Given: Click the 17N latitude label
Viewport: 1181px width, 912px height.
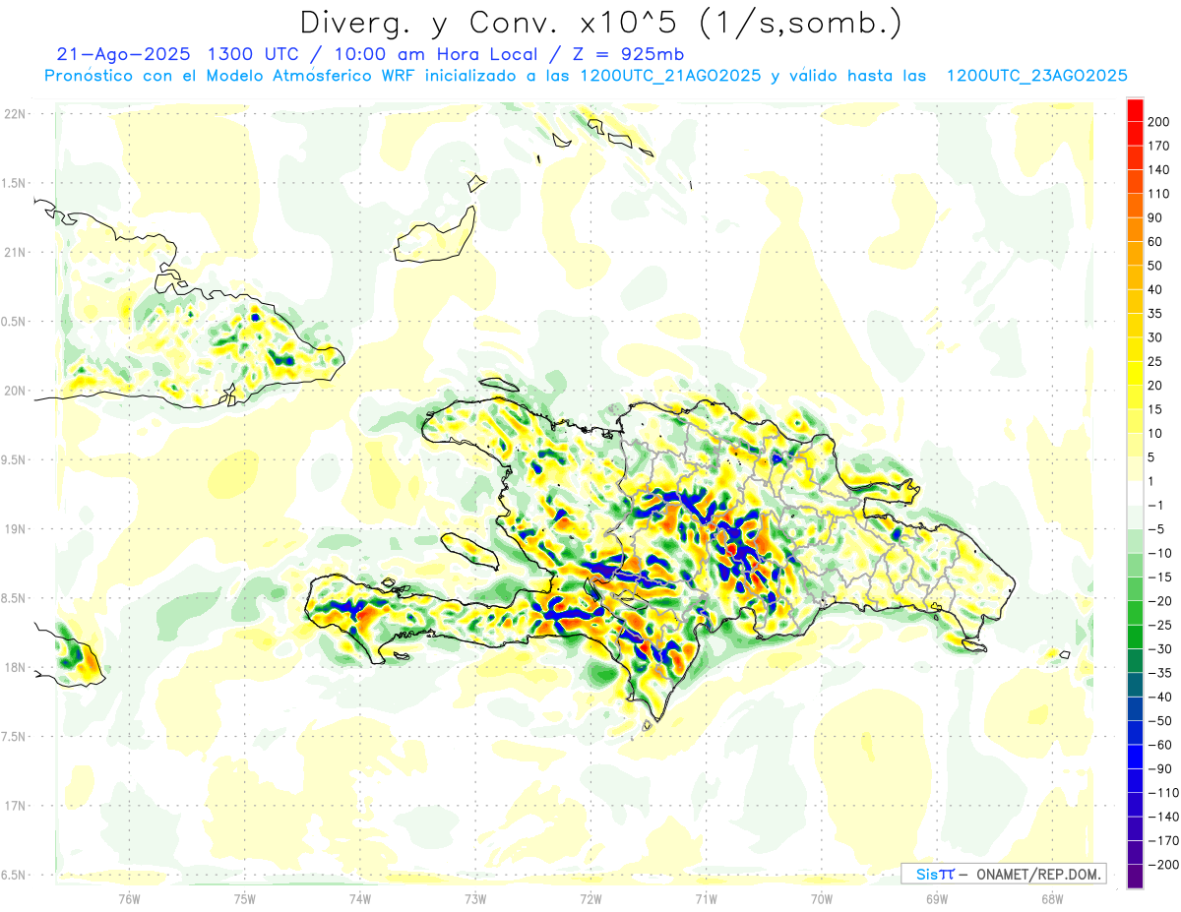Looking at the screenshot, I should pyautogui.click(x=14, y=806).
